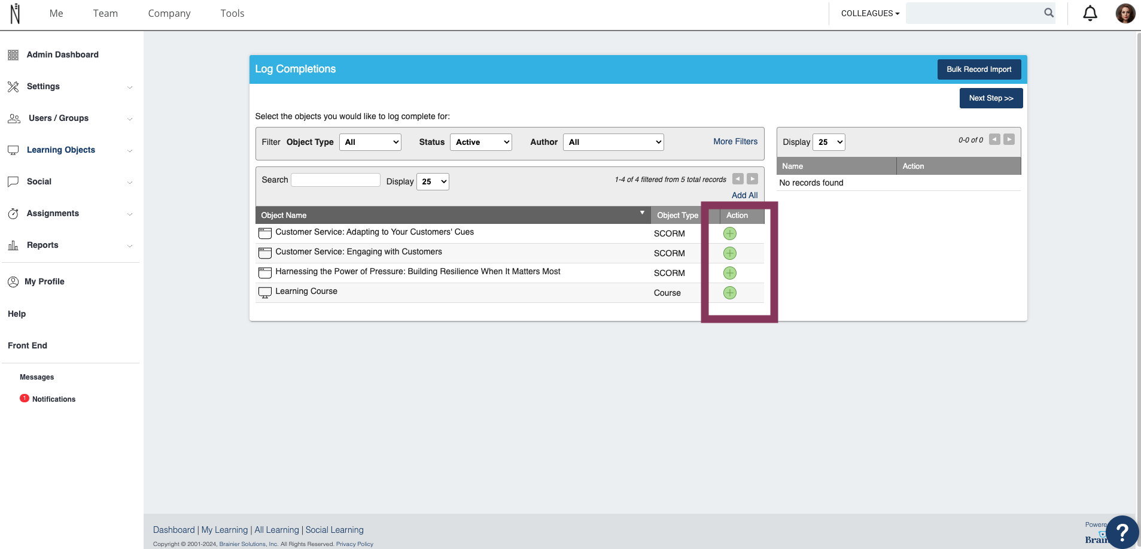Open the Status filter dropdown
The width and height of the screenshot is (1141, 549).
click(481, 142)
